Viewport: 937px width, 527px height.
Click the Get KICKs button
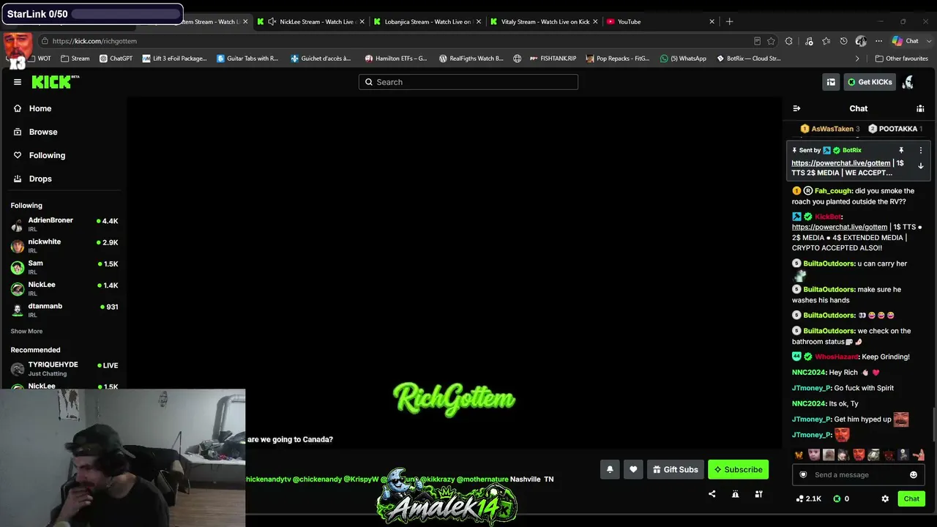(x=870, y=82)
